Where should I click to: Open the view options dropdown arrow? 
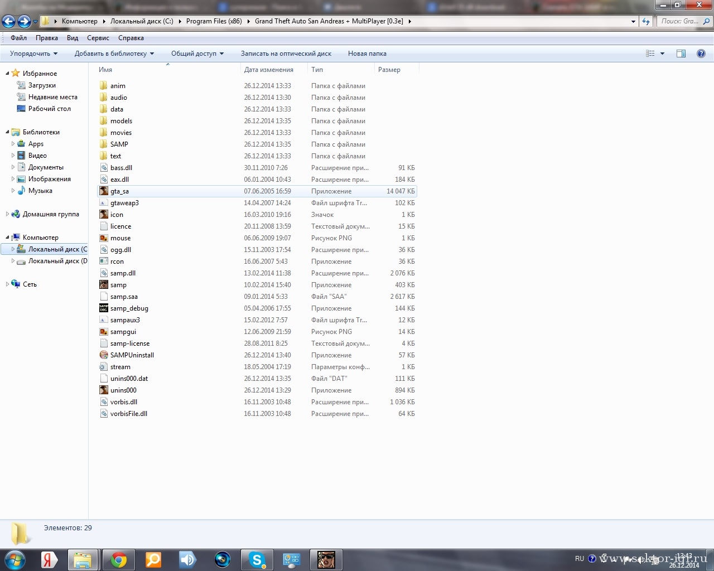click(x=662, y=54)
